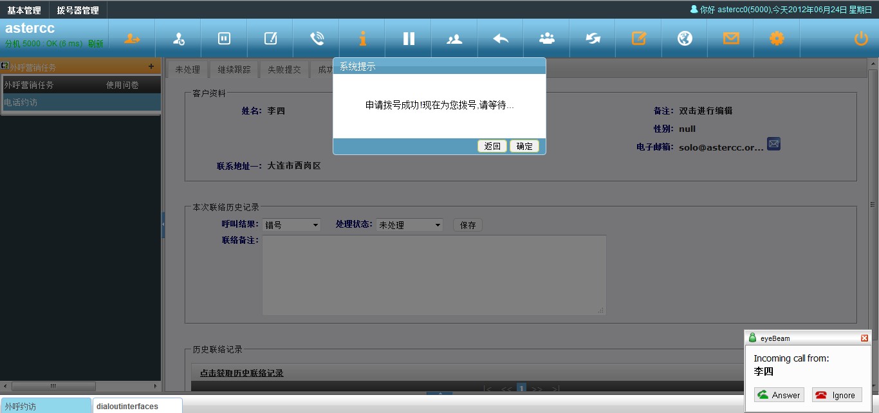Click the white reply arrow toolbar icon
This screenshot has width=879, height=413.
pos(501,39)
